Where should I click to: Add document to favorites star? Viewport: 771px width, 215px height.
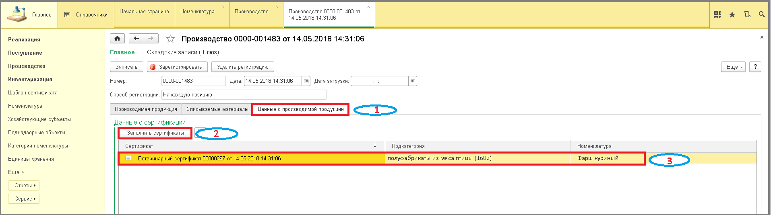pyautogui.click(x=171, y=39)
